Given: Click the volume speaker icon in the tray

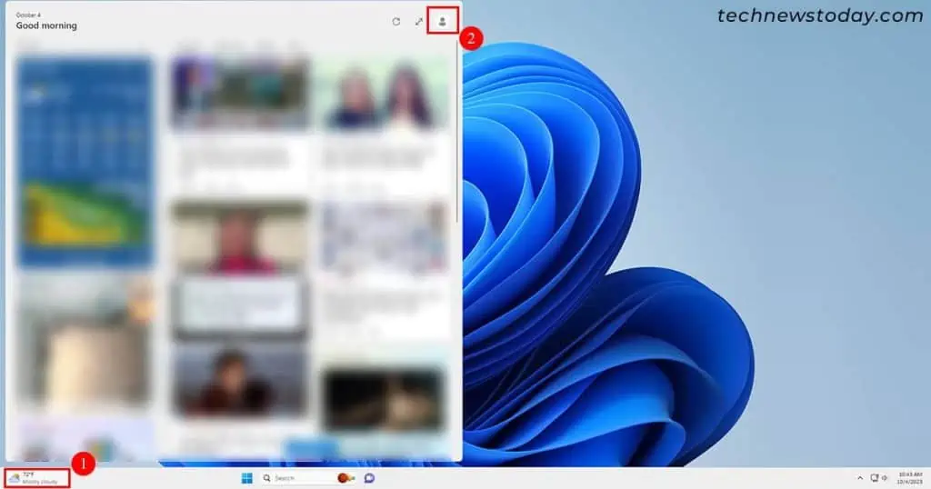Looking at the screenshot, I should pos(885,478).
